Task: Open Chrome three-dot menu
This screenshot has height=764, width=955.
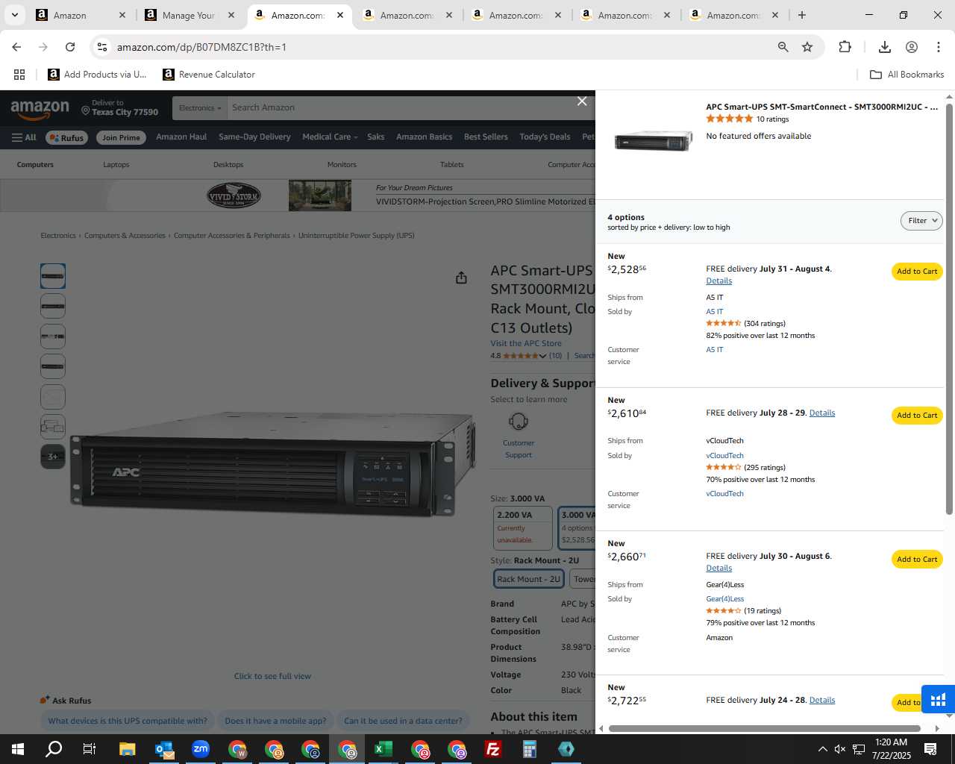Action: click(939, 47)
